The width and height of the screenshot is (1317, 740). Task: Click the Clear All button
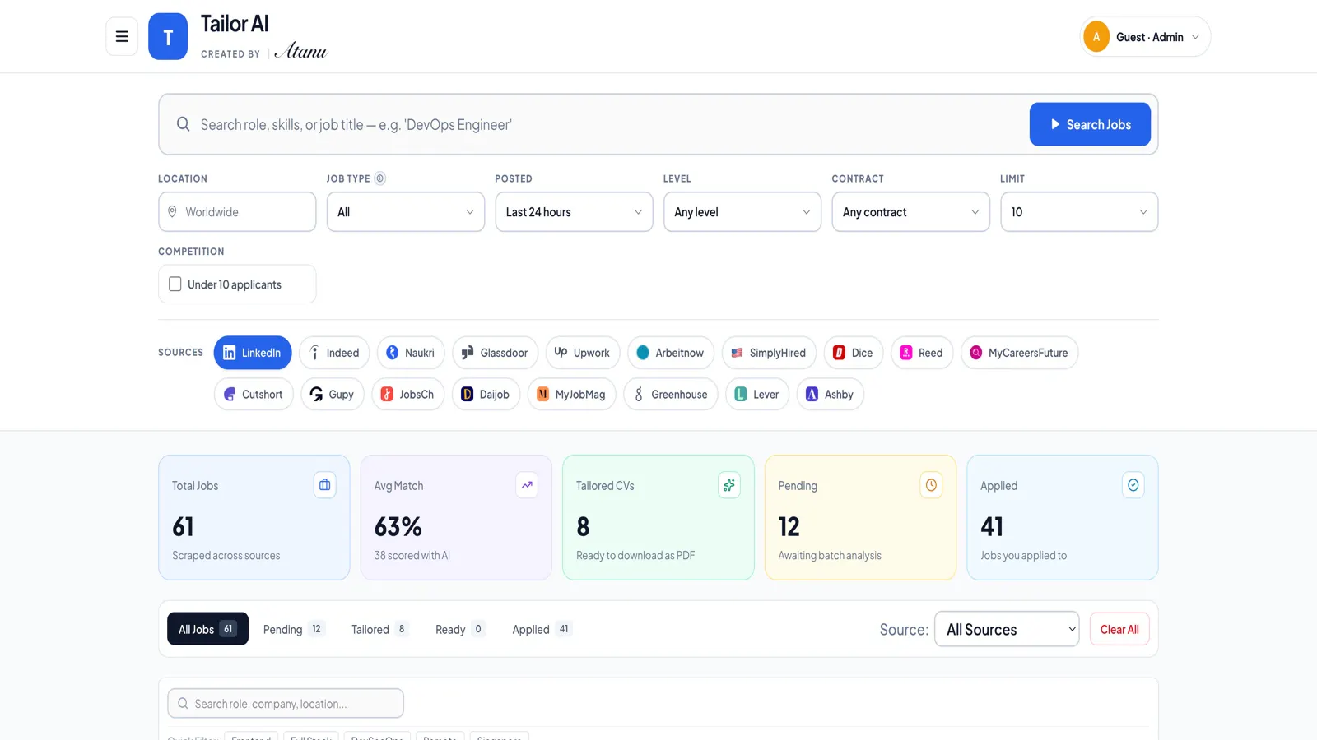click(x=1119, y=629)
